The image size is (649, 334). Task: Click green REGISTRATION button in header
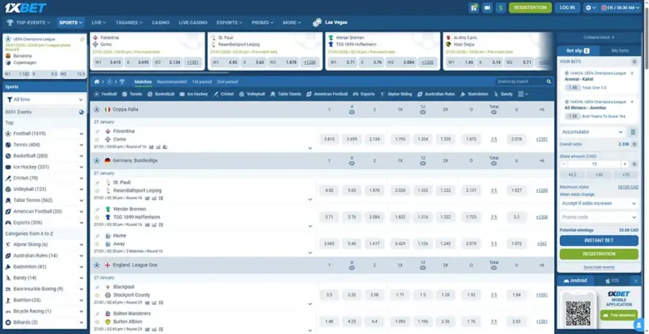point(530,7)
